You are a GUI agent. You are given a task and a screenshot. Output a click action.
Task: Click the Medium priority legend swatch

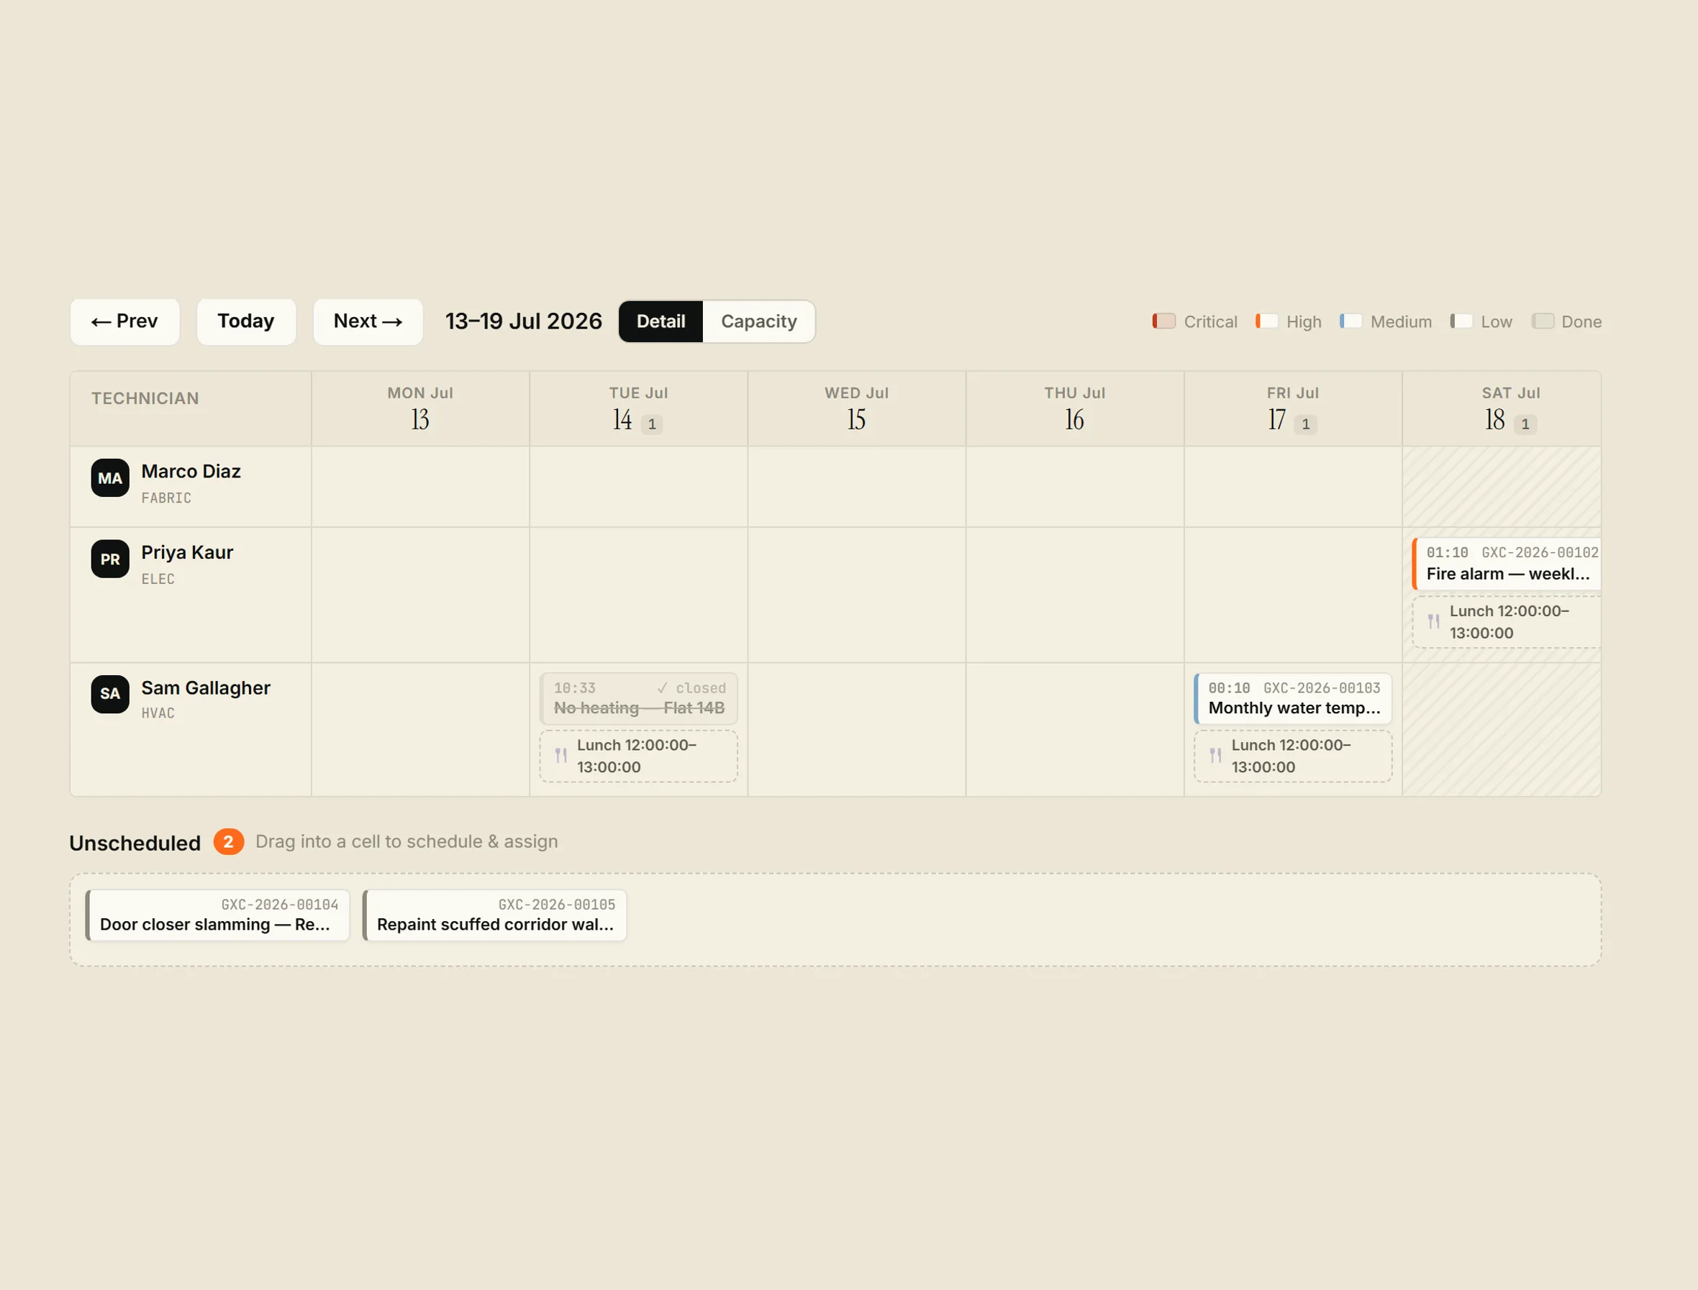pos(1350,321)
